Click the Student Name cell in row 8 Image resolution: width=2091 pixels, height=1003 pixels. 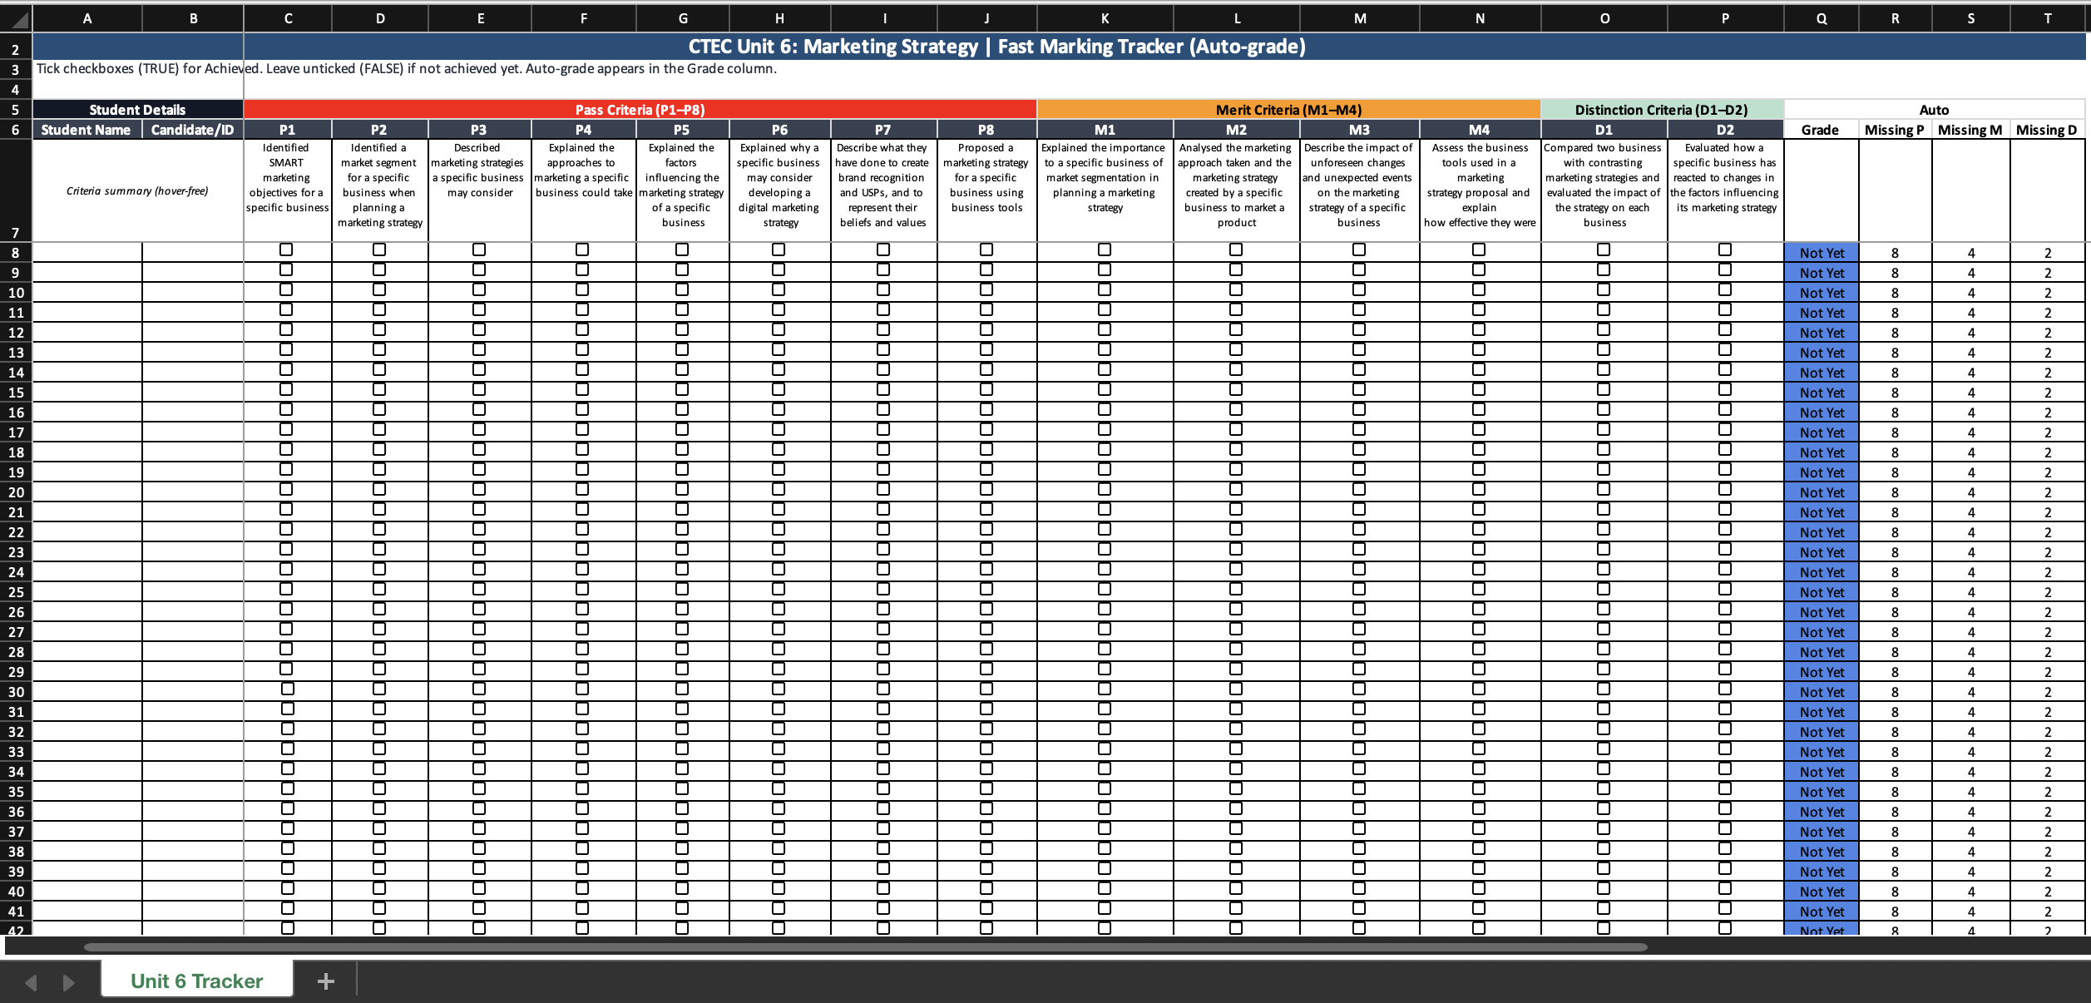[87, 253]
